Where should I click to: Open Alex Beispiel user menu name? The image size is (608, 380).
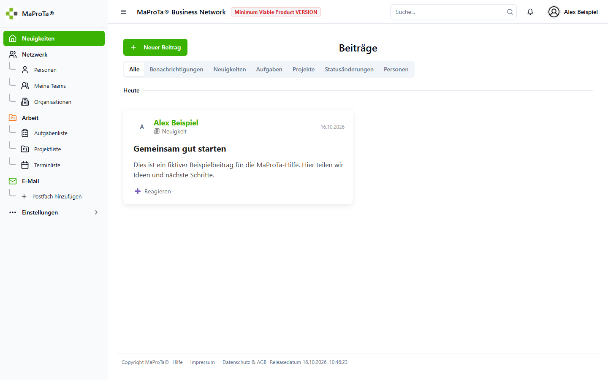(x=581, y=12)
